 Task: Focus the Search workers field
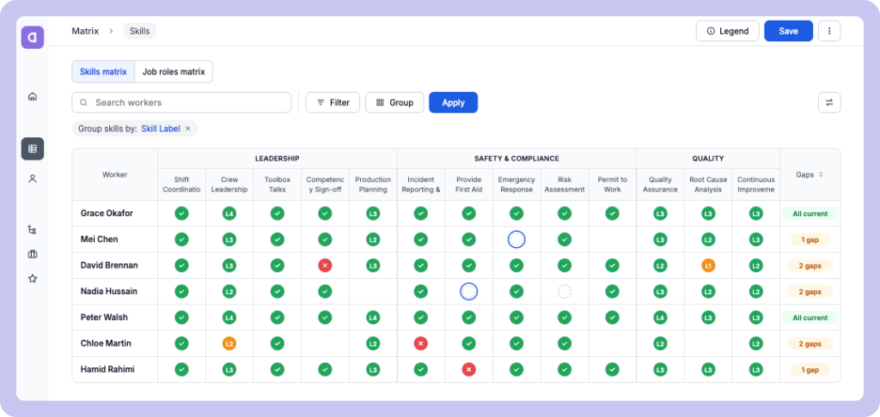[182, 103]
